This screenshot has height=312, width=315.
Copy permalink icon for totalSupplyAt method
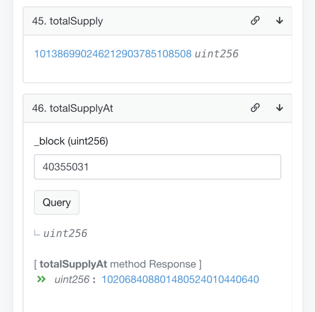coord(255,108)
